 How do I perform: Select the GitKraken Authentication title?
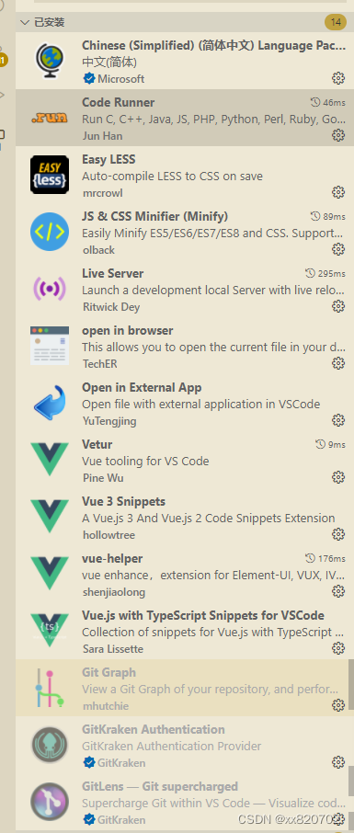(x=153, y=729)
